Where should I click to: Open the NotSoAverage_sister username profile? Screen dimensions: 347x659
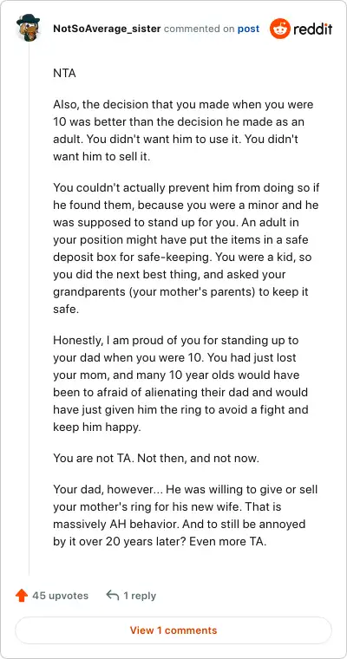pyautogui.click(x=107, y=29)
